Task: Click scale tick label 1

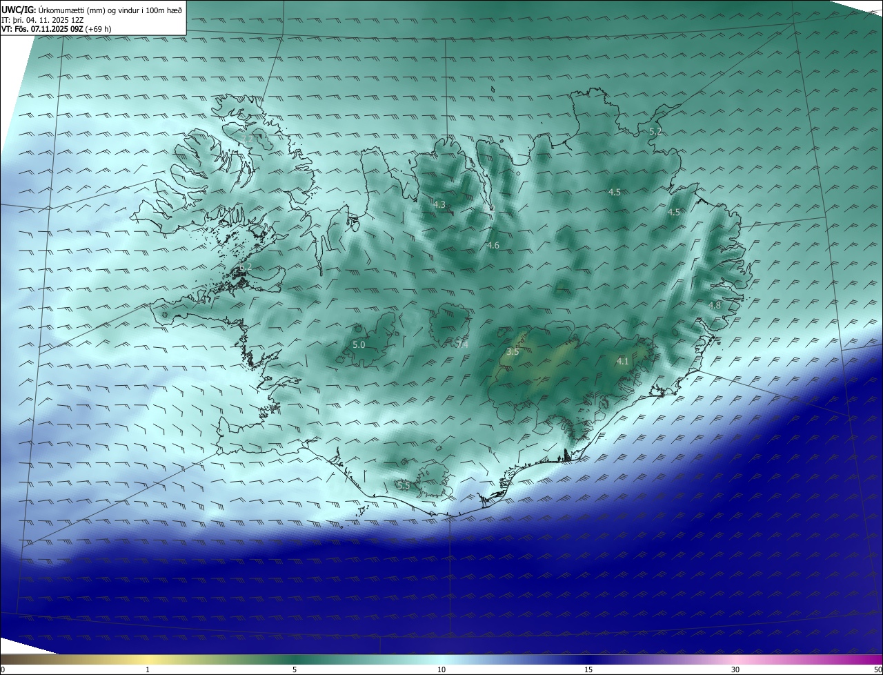Action: click(148, 669)
